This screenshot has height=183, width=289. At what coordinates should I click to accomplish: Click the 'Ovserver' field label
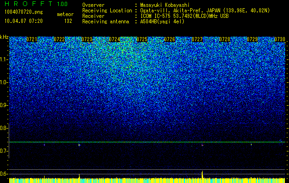click(x=93, y=5)
